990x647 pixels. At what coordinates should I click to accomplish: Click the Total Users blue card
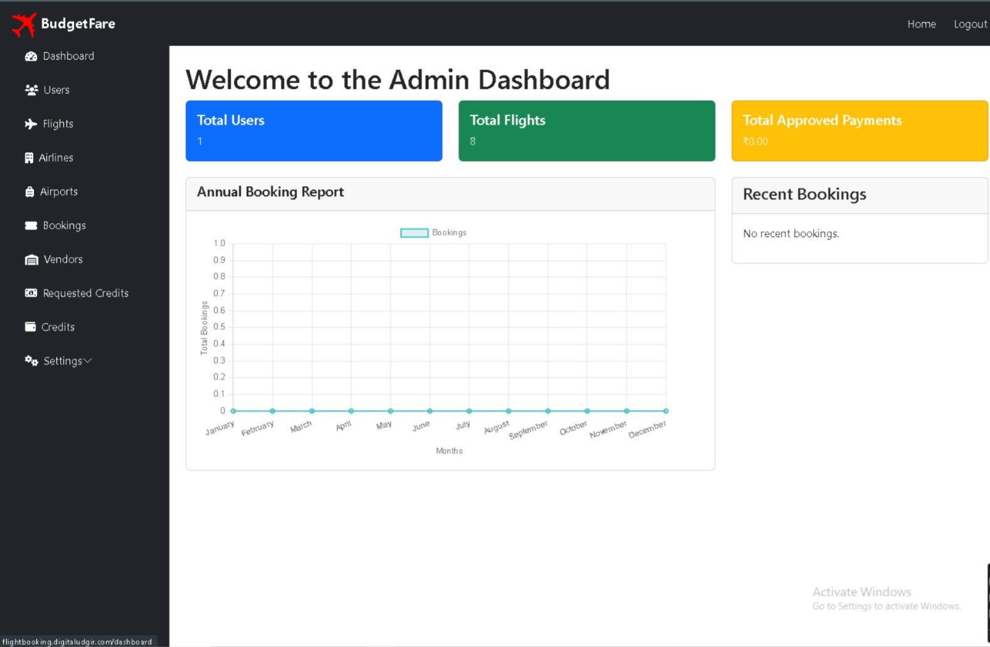[313, 131]
